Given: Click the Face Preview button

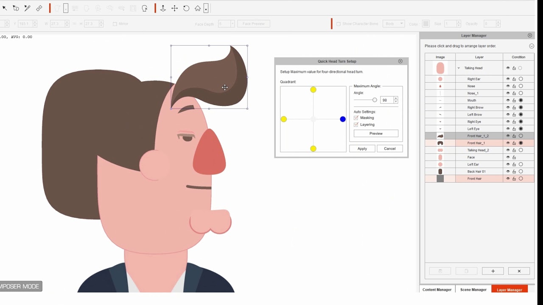Looking at the screenshot, I should click(254, 24).
